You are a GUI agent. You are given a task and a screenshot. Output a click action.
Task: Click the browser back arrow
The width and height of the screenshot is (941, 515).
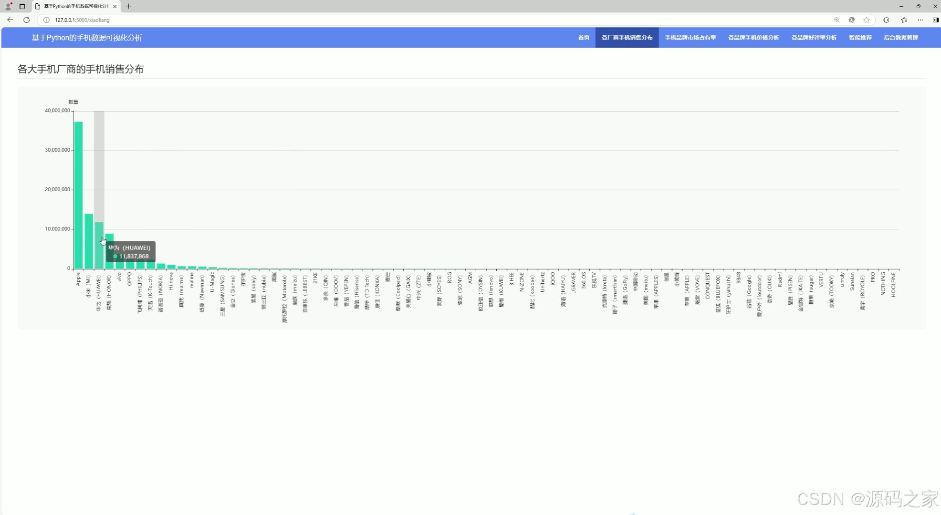pos(10,20)
